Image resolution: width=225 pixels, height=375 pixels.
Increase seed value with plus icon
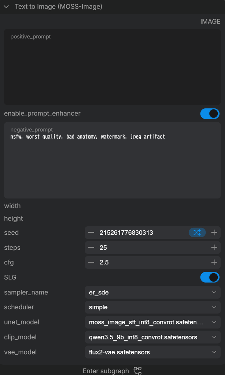coord(214,233)
